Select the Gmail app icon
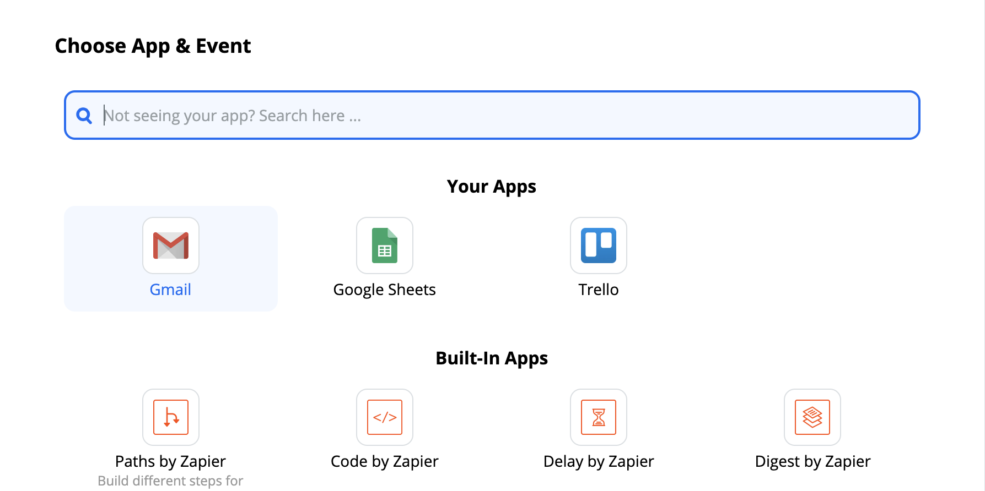 tap(170, 245)
